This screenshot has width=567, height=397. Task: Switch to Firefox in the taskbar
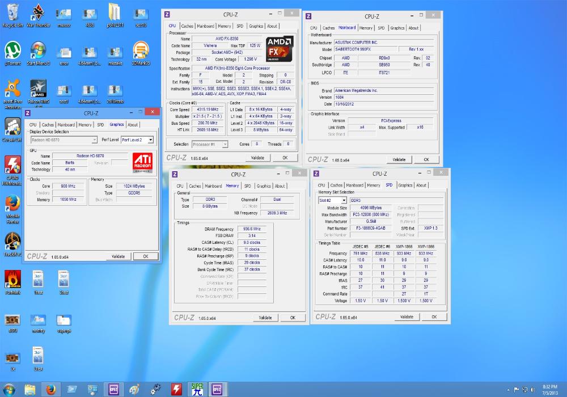51,390
